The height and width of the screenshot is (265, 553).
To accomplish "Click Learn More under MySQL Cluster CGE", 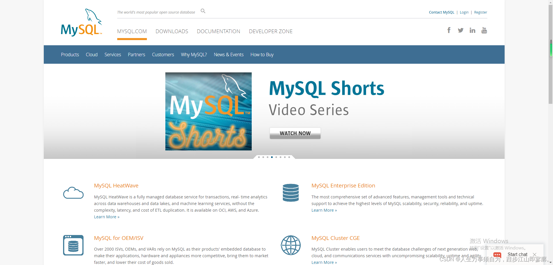I will pyautogui.click(x=324, y=262).
